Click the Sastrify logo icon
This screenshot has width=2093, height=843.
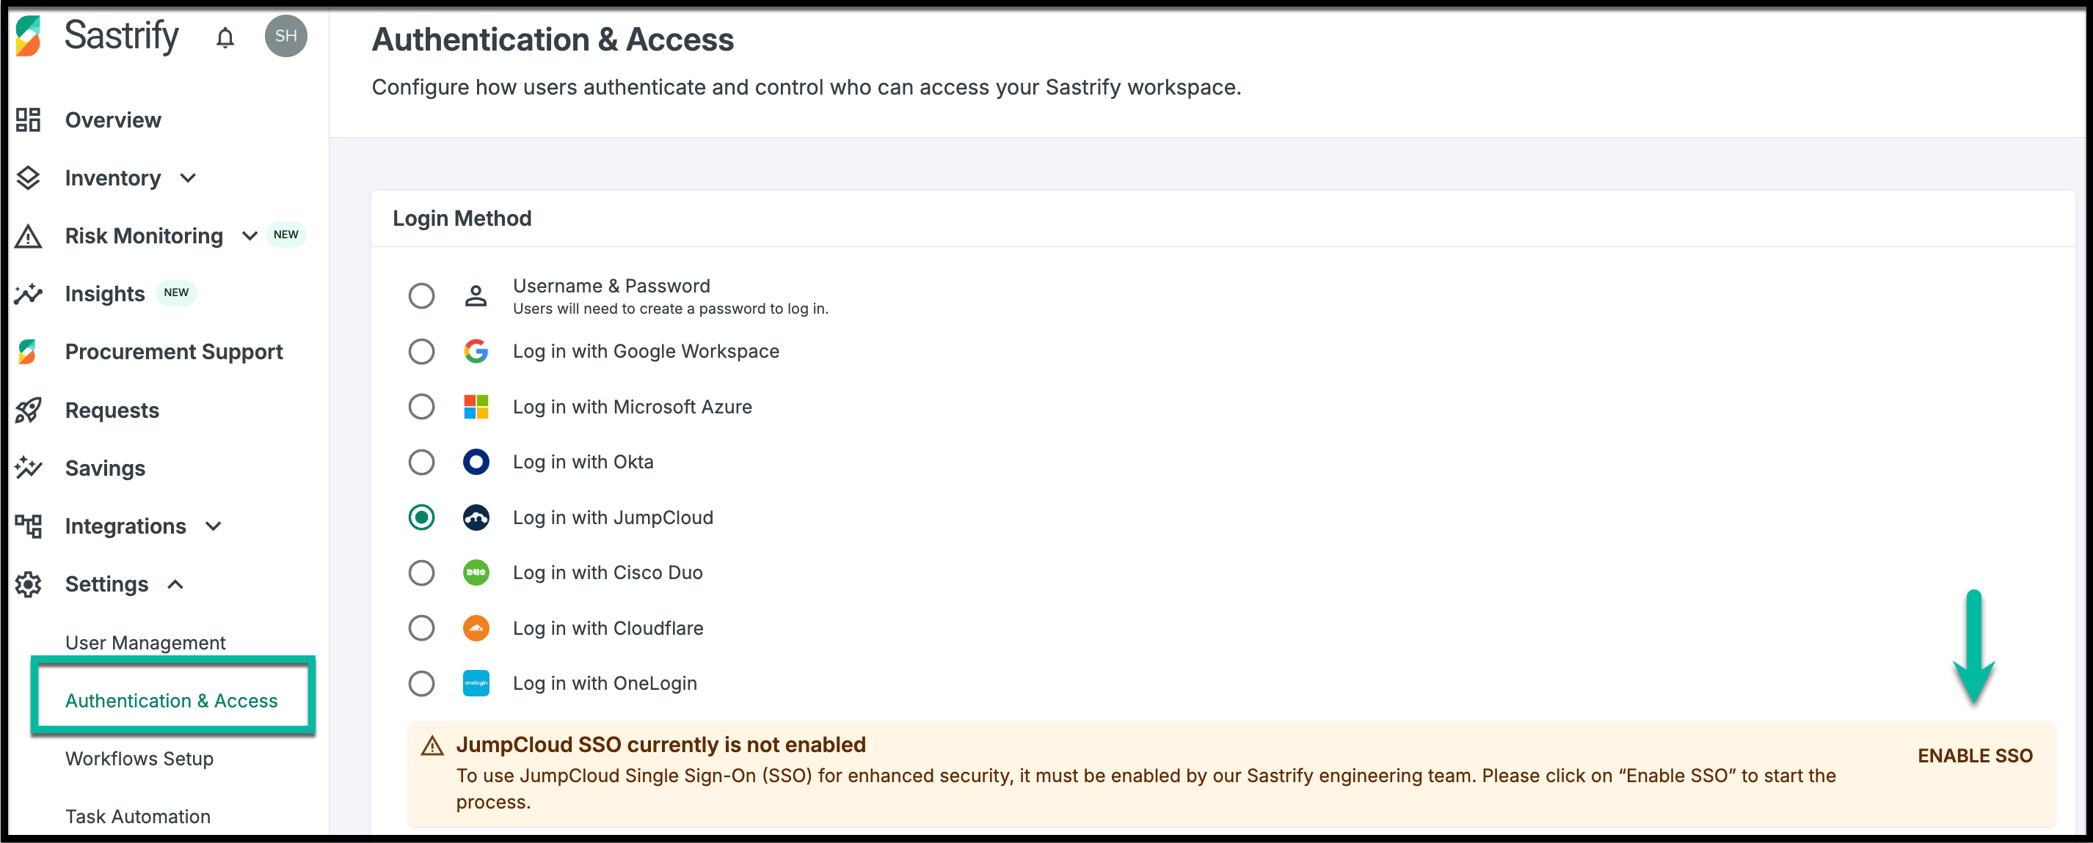pyautogui.click(x=29, y=36)
